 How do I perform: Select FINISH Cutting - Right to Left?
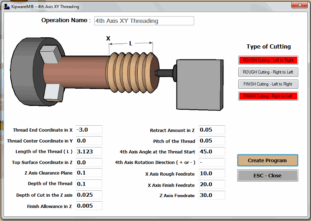[268, 96]
